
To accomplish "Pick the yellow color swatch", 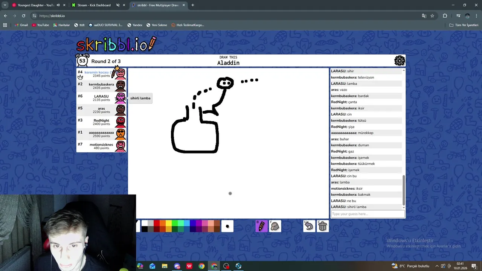I will (x=169, y=223).
